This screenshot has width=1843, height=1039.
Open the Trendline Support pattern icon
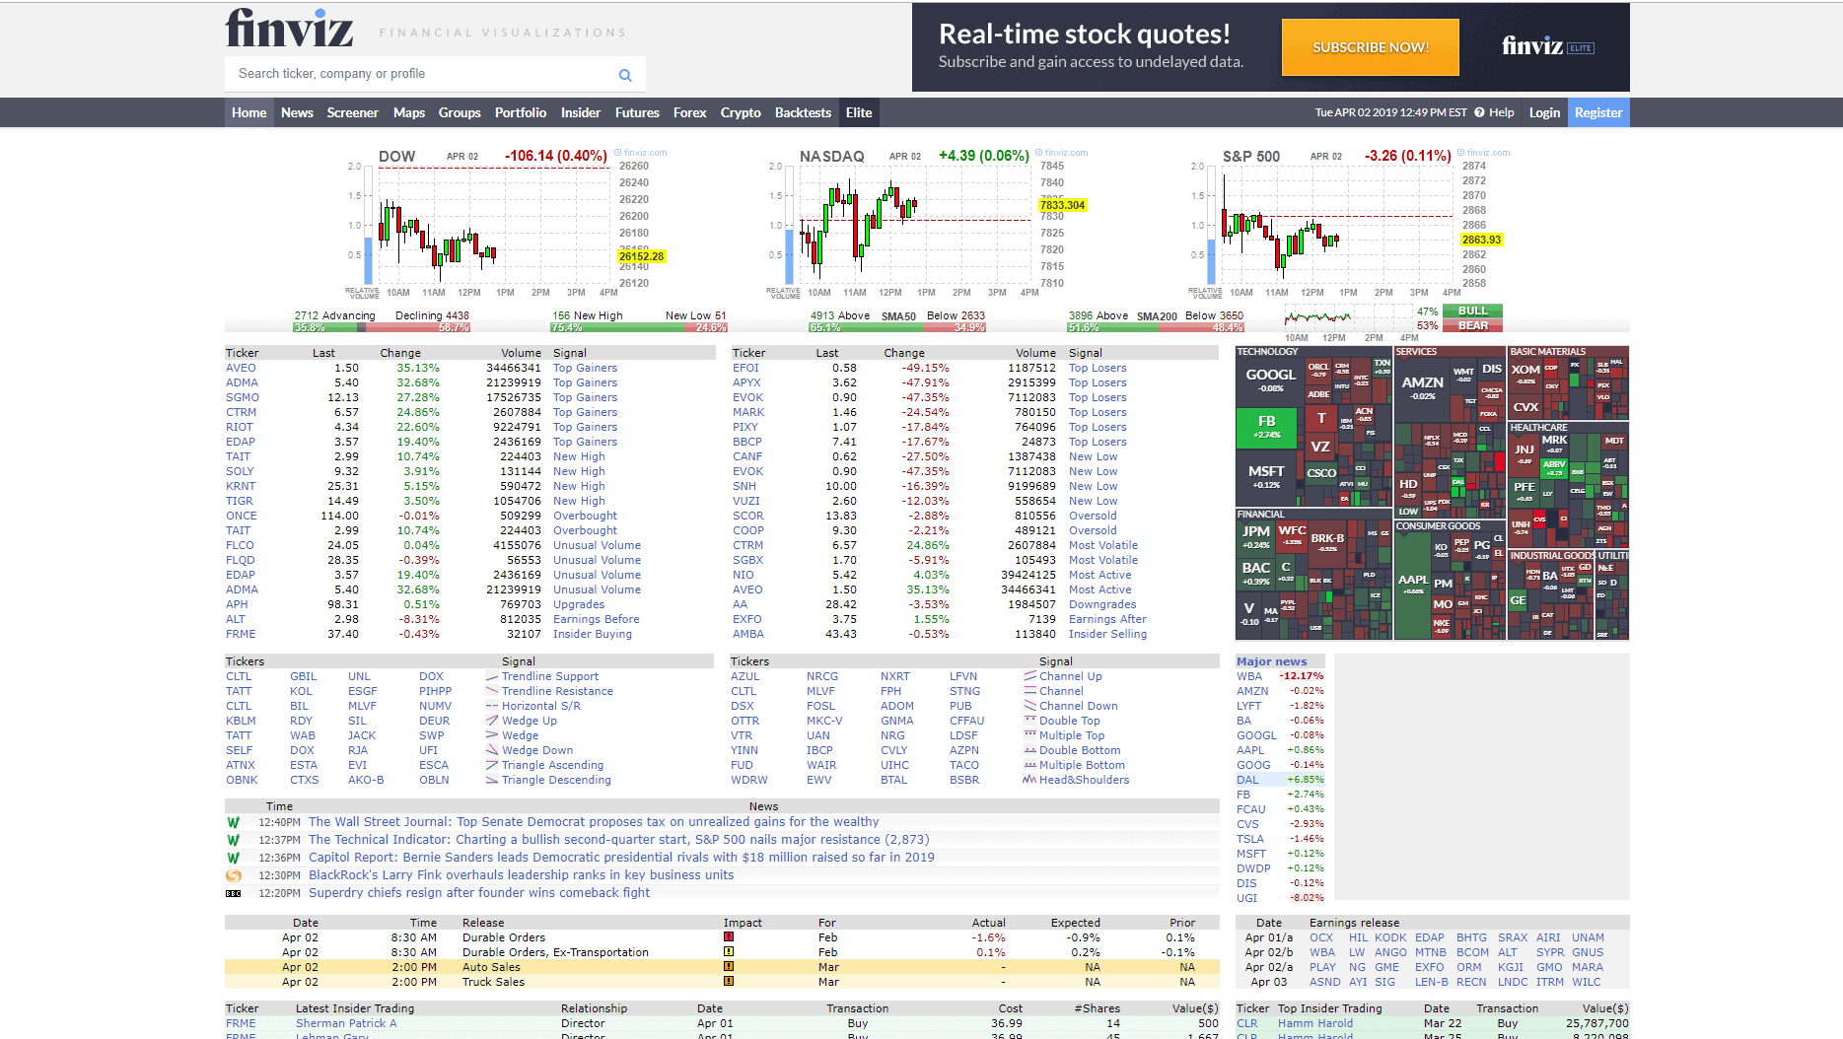coord(492,676)
